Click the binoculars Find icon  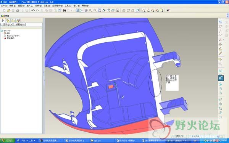tap(64, 10)
